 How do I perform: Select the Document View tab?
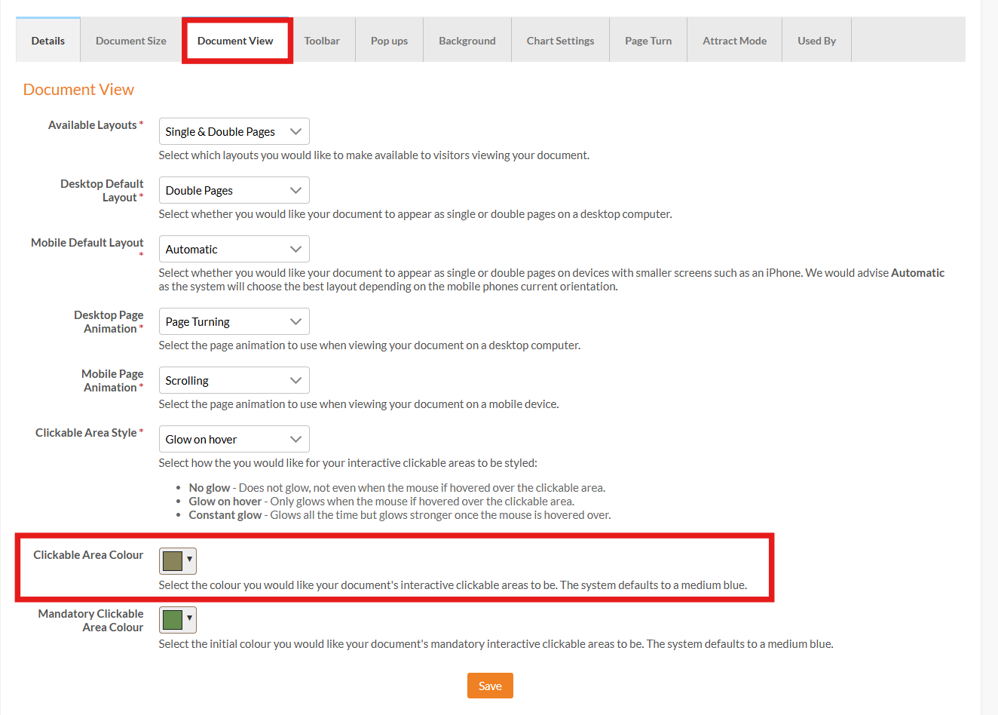(x=235, y=41)
